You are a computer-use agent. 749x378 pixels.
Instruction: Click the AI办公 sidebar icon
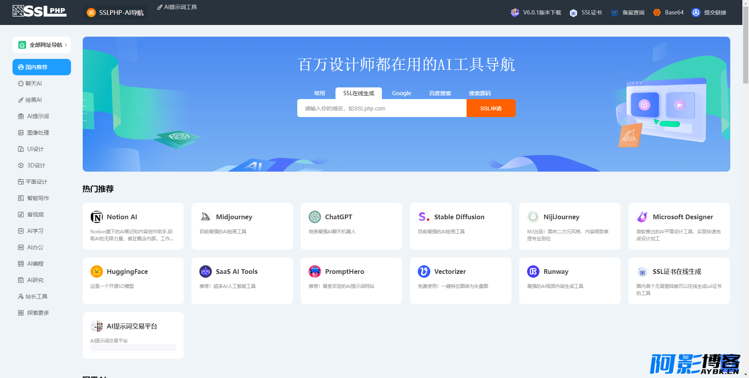tap(21, 247)
